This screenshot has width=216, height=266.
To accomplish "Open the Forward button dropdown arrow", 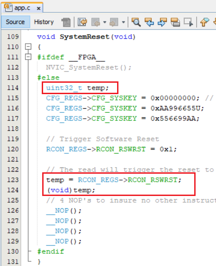I will click(123, 22).
